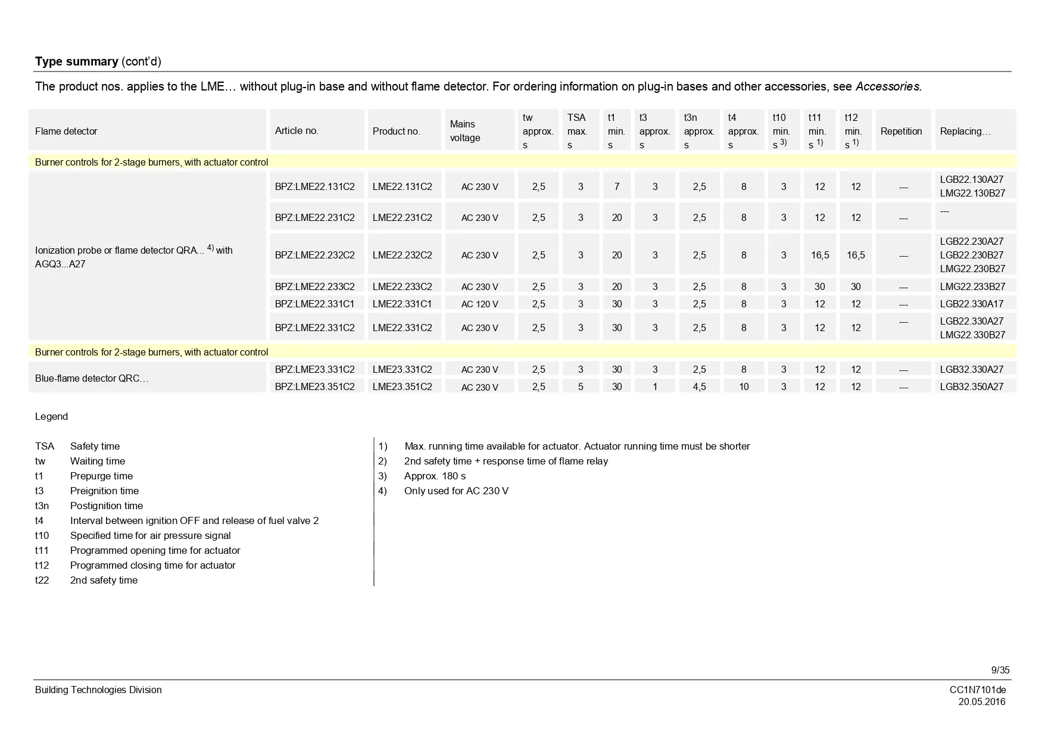This screenshot has height=739, width=1045.
Task: Click the 'Type summary' heading
Action: [x=76, y=61]
